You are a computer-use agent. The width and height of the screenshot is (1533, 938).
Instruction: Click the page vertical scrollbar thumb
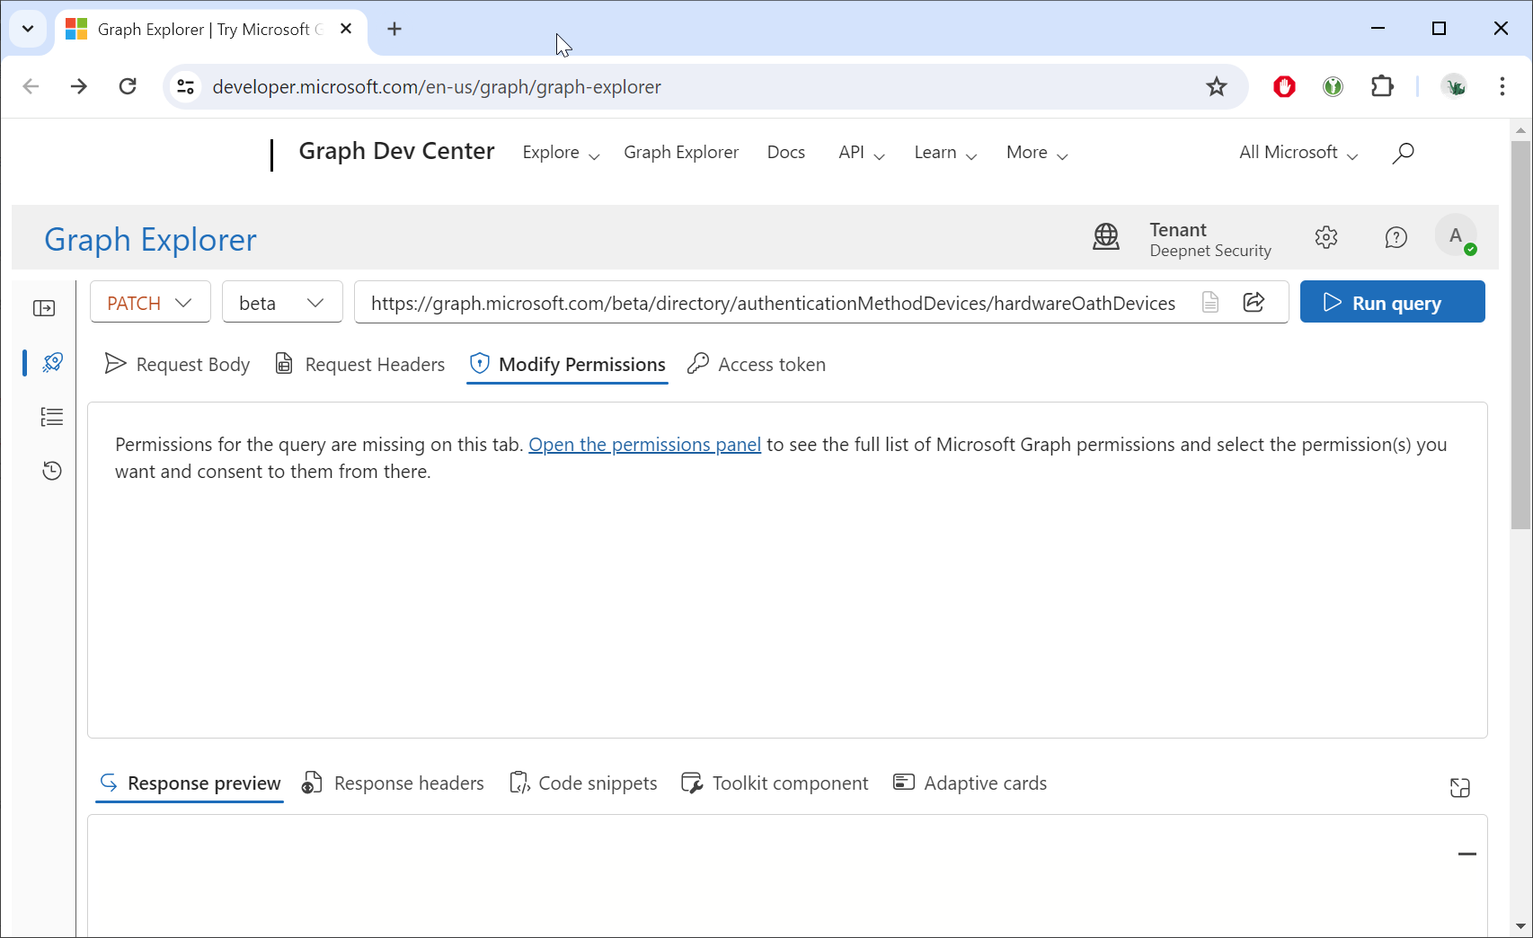pyautogui.click(x=1520, y=332)
